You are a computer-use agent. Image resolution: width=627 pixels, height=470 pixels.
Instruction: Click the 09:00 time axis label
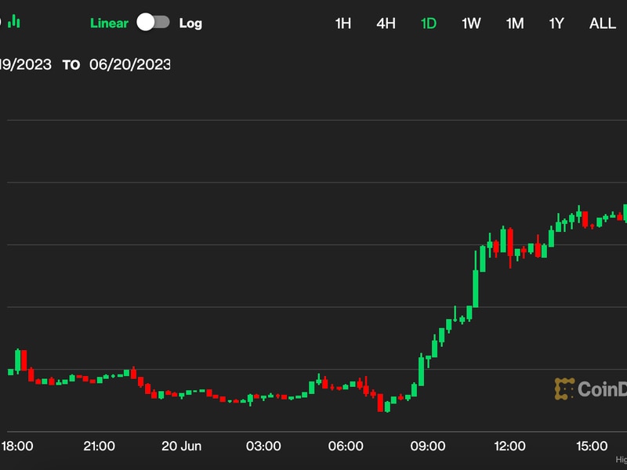[428, 446]
